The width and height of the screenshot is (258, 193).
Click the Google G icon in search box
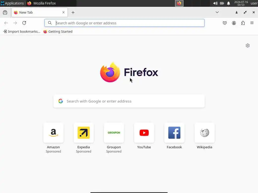coord(61,101)
